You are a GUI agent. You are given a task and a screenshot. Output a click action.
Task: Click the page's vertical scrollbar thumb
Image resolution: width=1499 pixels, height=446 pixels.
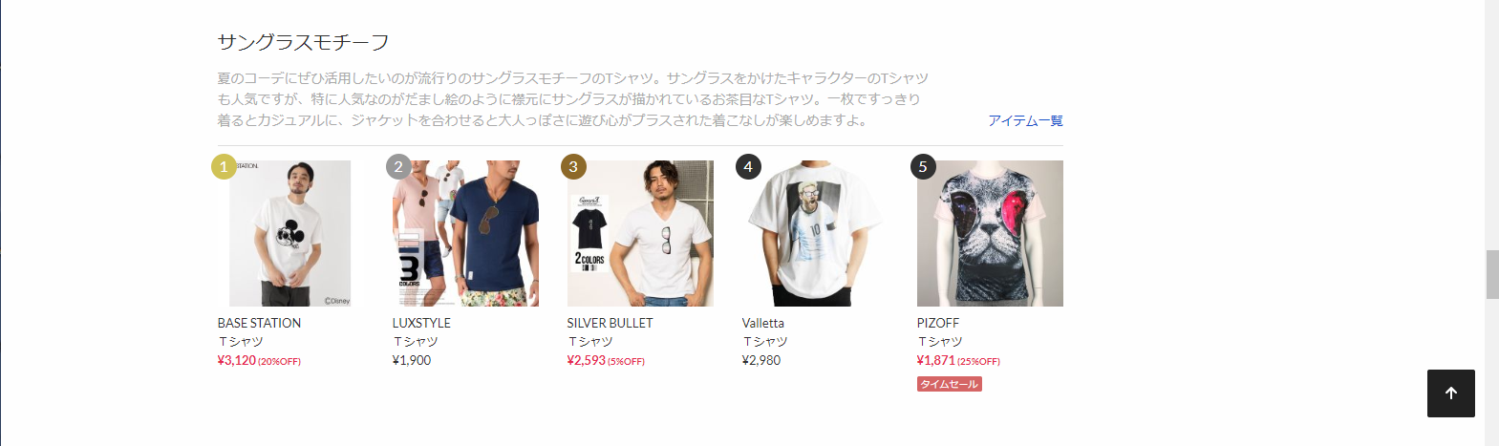[1491, 274]
